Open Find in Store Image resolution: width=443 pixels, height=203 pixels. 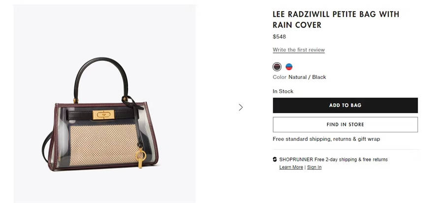[x=345, y=125]
